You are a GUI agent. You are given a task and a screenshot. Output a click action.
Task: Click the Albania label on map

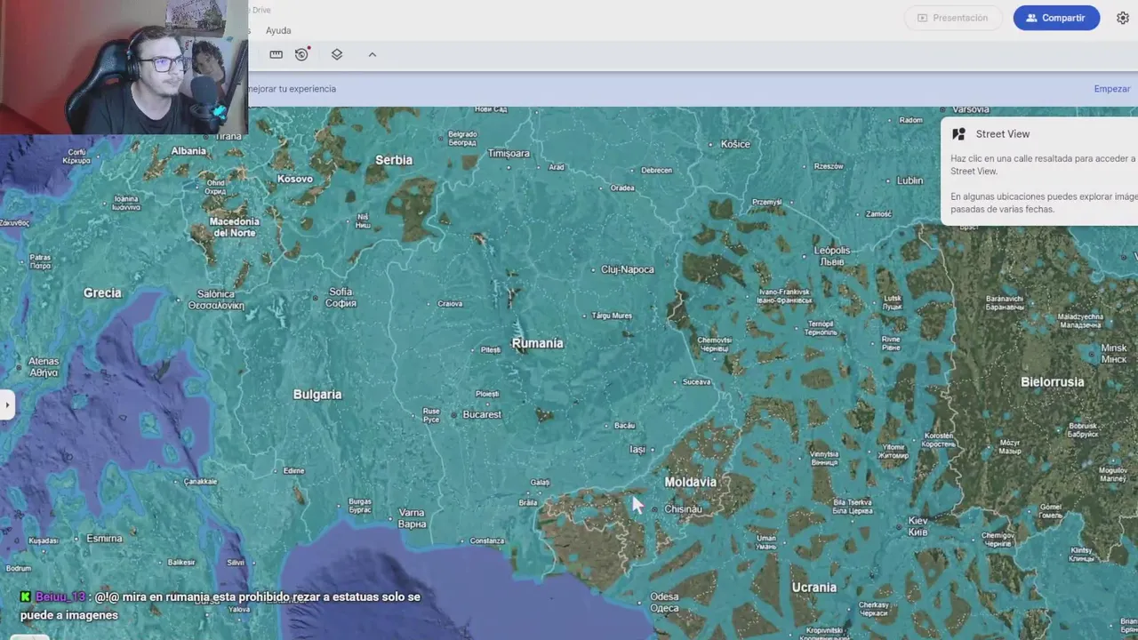[x=188, y=151]
